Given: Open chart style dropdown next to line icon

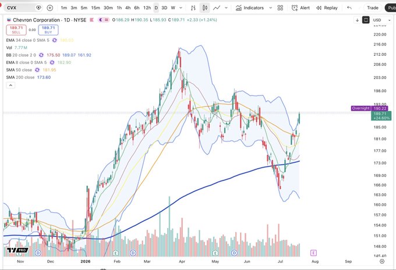Looking at the screenshot, I should [226, 8].
